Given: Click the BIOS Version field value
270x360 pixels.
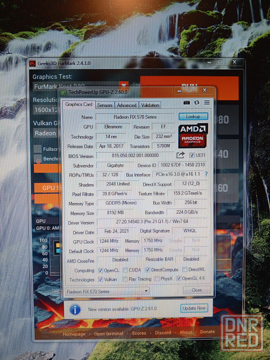Looking at the screenshot, I should coord(135,156).
